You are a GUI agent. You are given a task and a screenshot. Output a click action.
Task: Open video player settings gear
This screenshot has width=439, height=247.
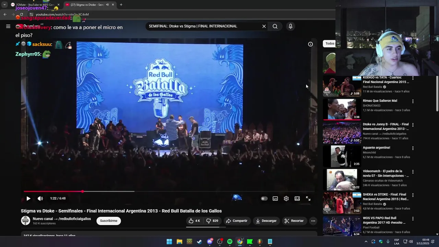(286, 198)
